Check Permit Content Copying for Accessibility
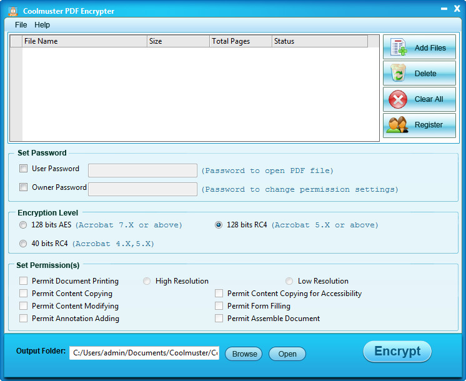The height and width of the screenshot is (381, 466). coord(219,294)
